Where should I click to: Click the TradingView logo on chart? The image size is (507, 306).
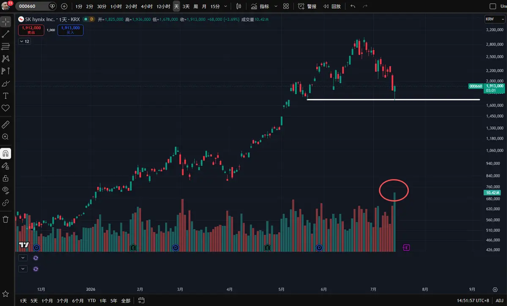click(24, 245)
